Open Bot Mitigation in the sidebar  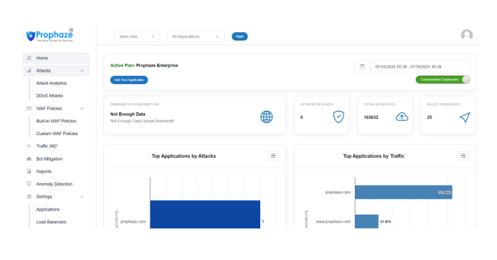[x=49, y=159]
